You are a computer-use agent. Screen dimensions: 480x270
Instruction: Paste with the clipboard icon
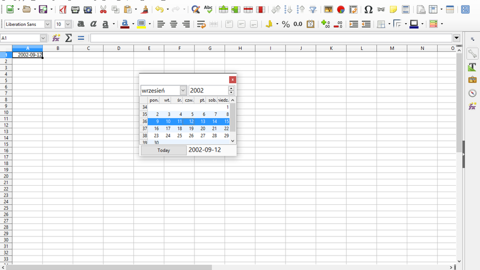tap(128, 9)
